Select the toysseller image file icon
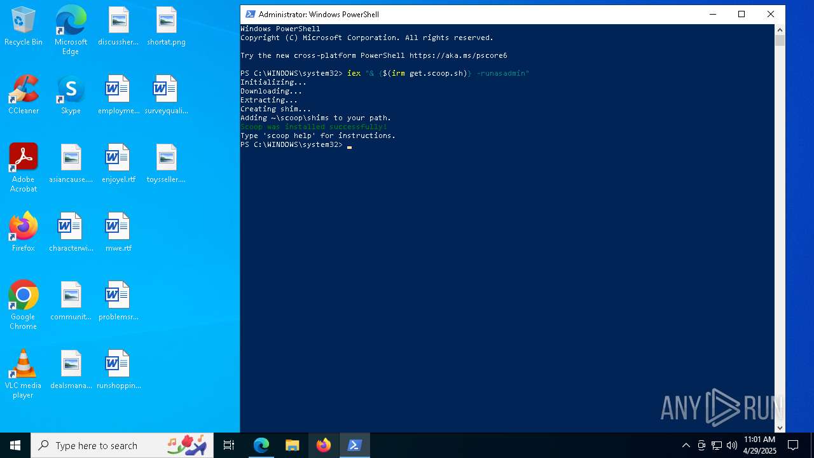Image resolution: width=814 pixels, height=458 pixels. (166, 164)
